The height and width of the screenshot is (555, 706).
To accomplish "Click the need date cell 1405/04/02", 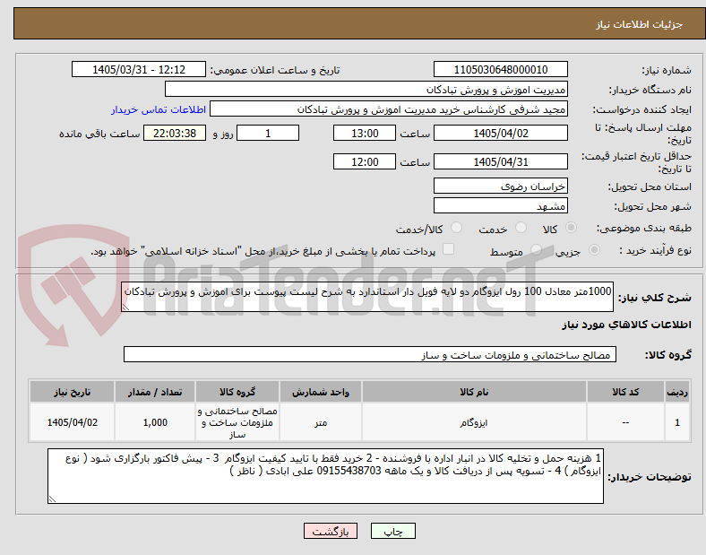I will click(x=72, y=422).
